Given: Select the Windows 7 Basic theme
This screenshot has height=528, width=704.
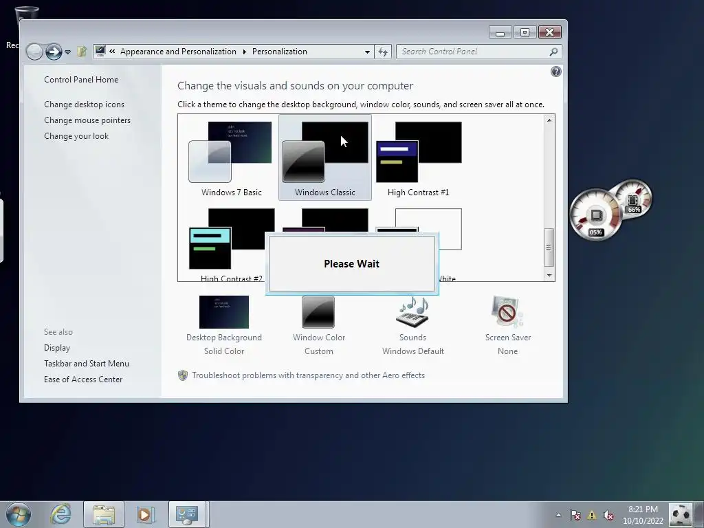Looking at the screenshot, I should pos(231,157).
